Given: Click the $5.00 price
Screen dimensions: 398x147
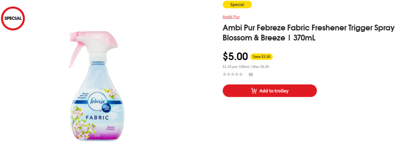Looking at the screenshot, I should [x=235, y=56].
